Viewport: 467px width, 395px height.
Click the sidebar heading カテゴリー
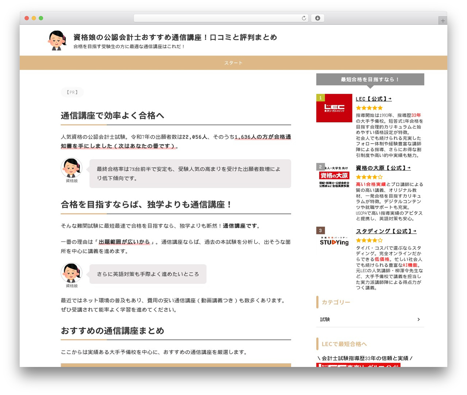click(336, 302)
